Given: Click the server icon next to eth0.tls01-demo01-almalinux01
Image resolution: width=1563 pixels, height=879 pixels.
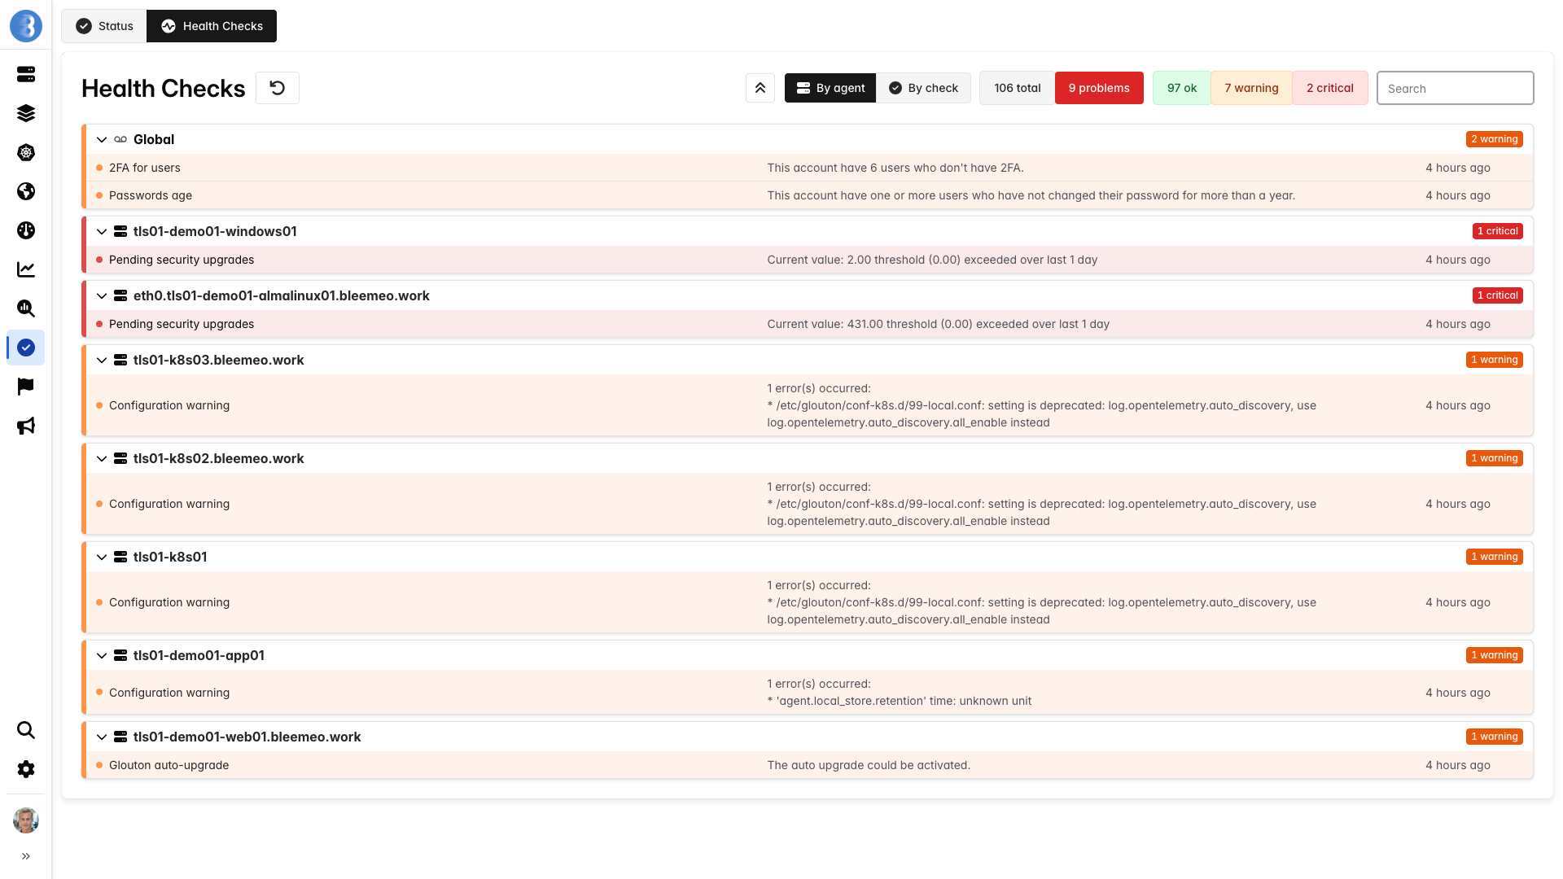Looking at the screenshot, I should [x=120, y=295].
